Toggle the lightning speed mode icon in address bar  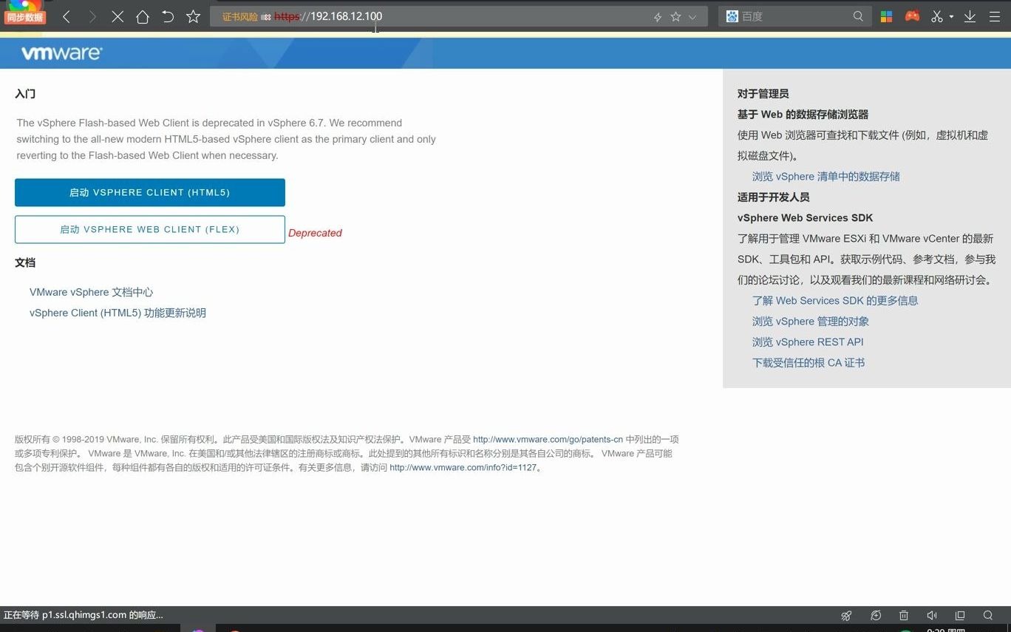tap(657, 17)
